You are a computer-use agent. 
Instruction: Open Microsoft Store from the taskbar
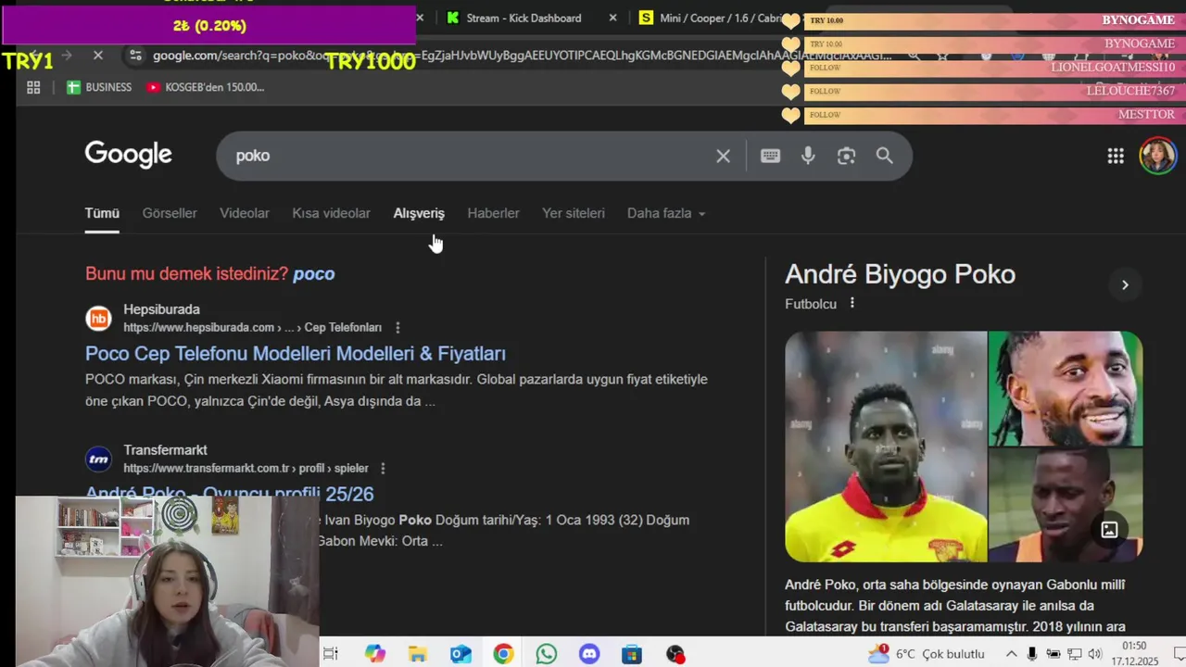[x=632, y=654]
